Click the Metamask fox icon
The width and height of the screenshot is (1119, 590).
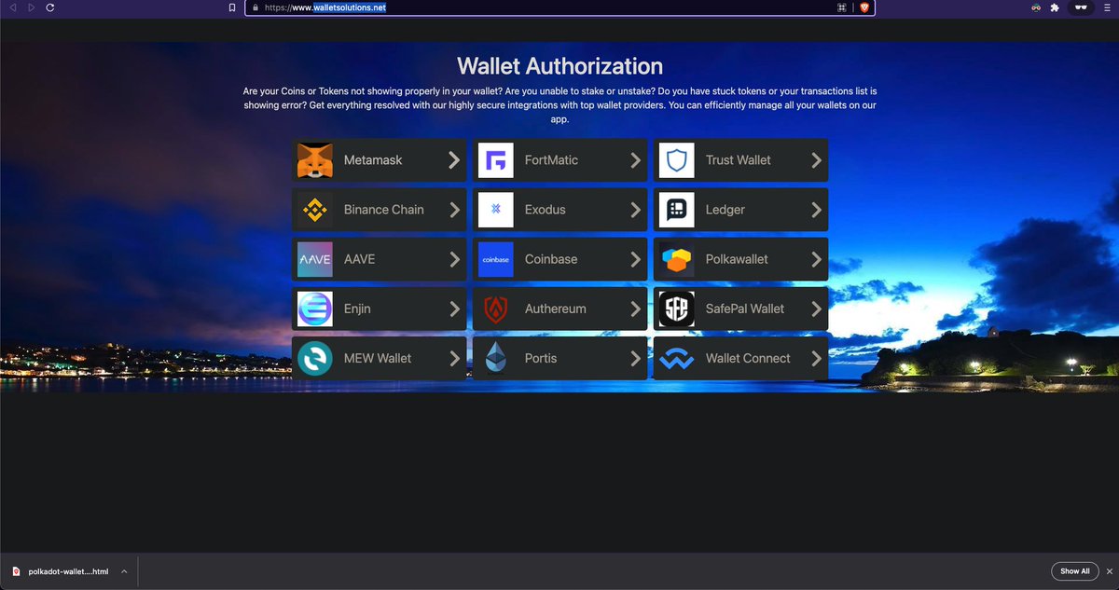315,160
